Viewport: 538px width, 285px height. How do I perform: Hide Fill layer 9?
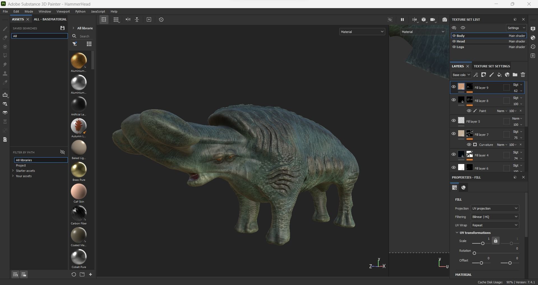pyautogui.click(x=454, y=87)
